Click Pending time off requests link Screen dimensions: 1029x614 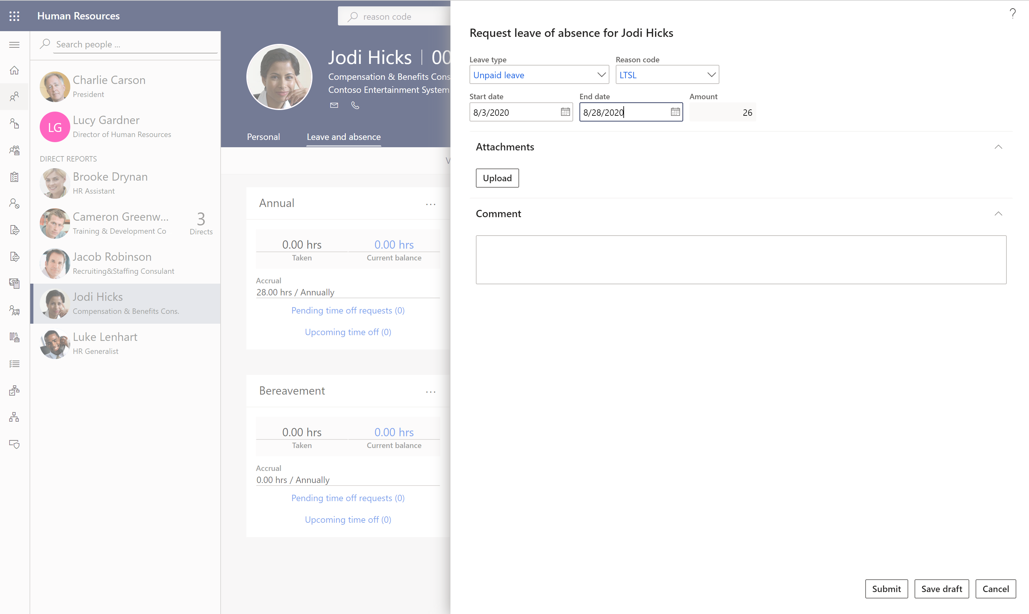coord(347,310)
